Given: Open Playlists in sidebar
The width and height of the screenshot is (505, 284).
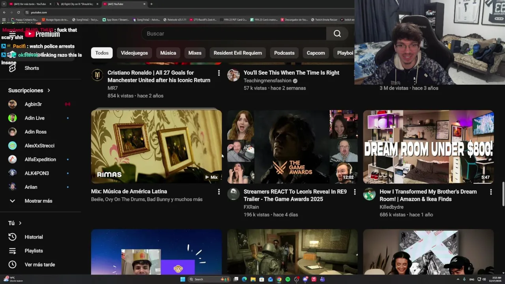Looking at the screenshot, I should click(x=34, y=251).
